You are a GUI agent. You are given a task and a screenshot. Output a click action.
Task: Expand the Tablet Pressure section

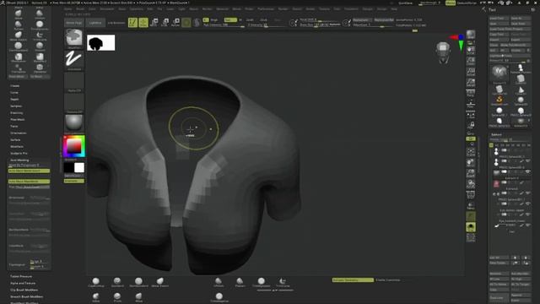click(20, 276)
